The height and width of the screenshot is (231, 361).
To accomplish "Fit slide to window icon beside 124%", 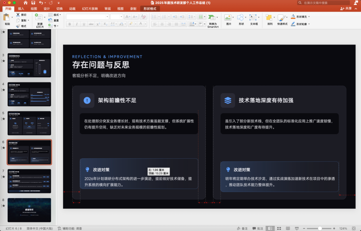I will (354, 228).
